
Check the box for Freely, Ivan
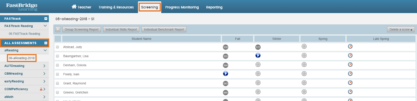(57, 74)
